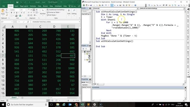
Task: Click the Object Browser icon in VBA toolbar
Action: 129,5
